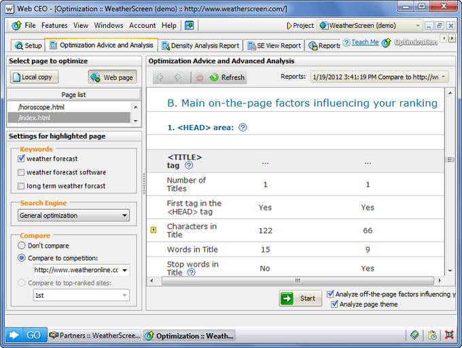Open Back arrow history dropdown
The image size is (462, 348).
click(x=168, y=77)
